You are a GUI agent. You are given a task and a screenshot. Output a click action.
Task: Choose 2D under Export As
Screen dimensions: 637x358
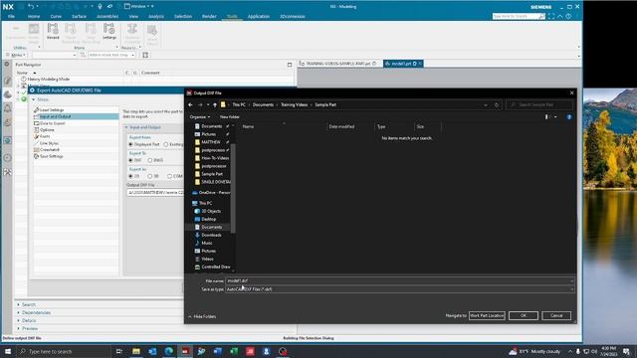130,176
